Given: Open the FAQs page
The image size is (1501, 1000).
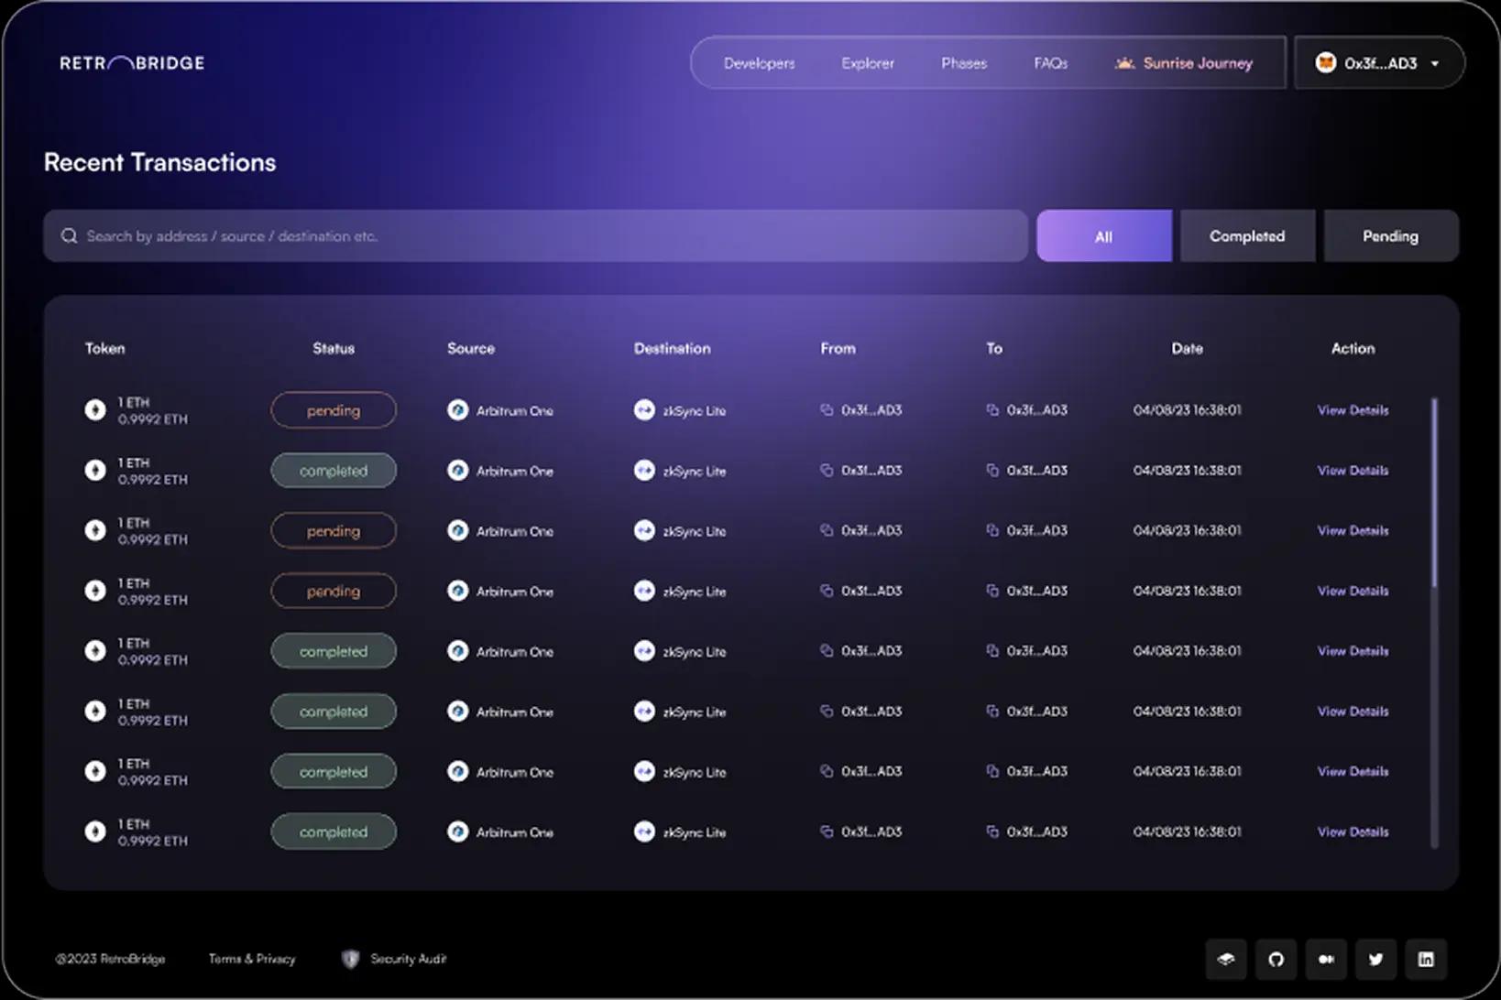Looking at the screenshot, I should (1051, 63).
